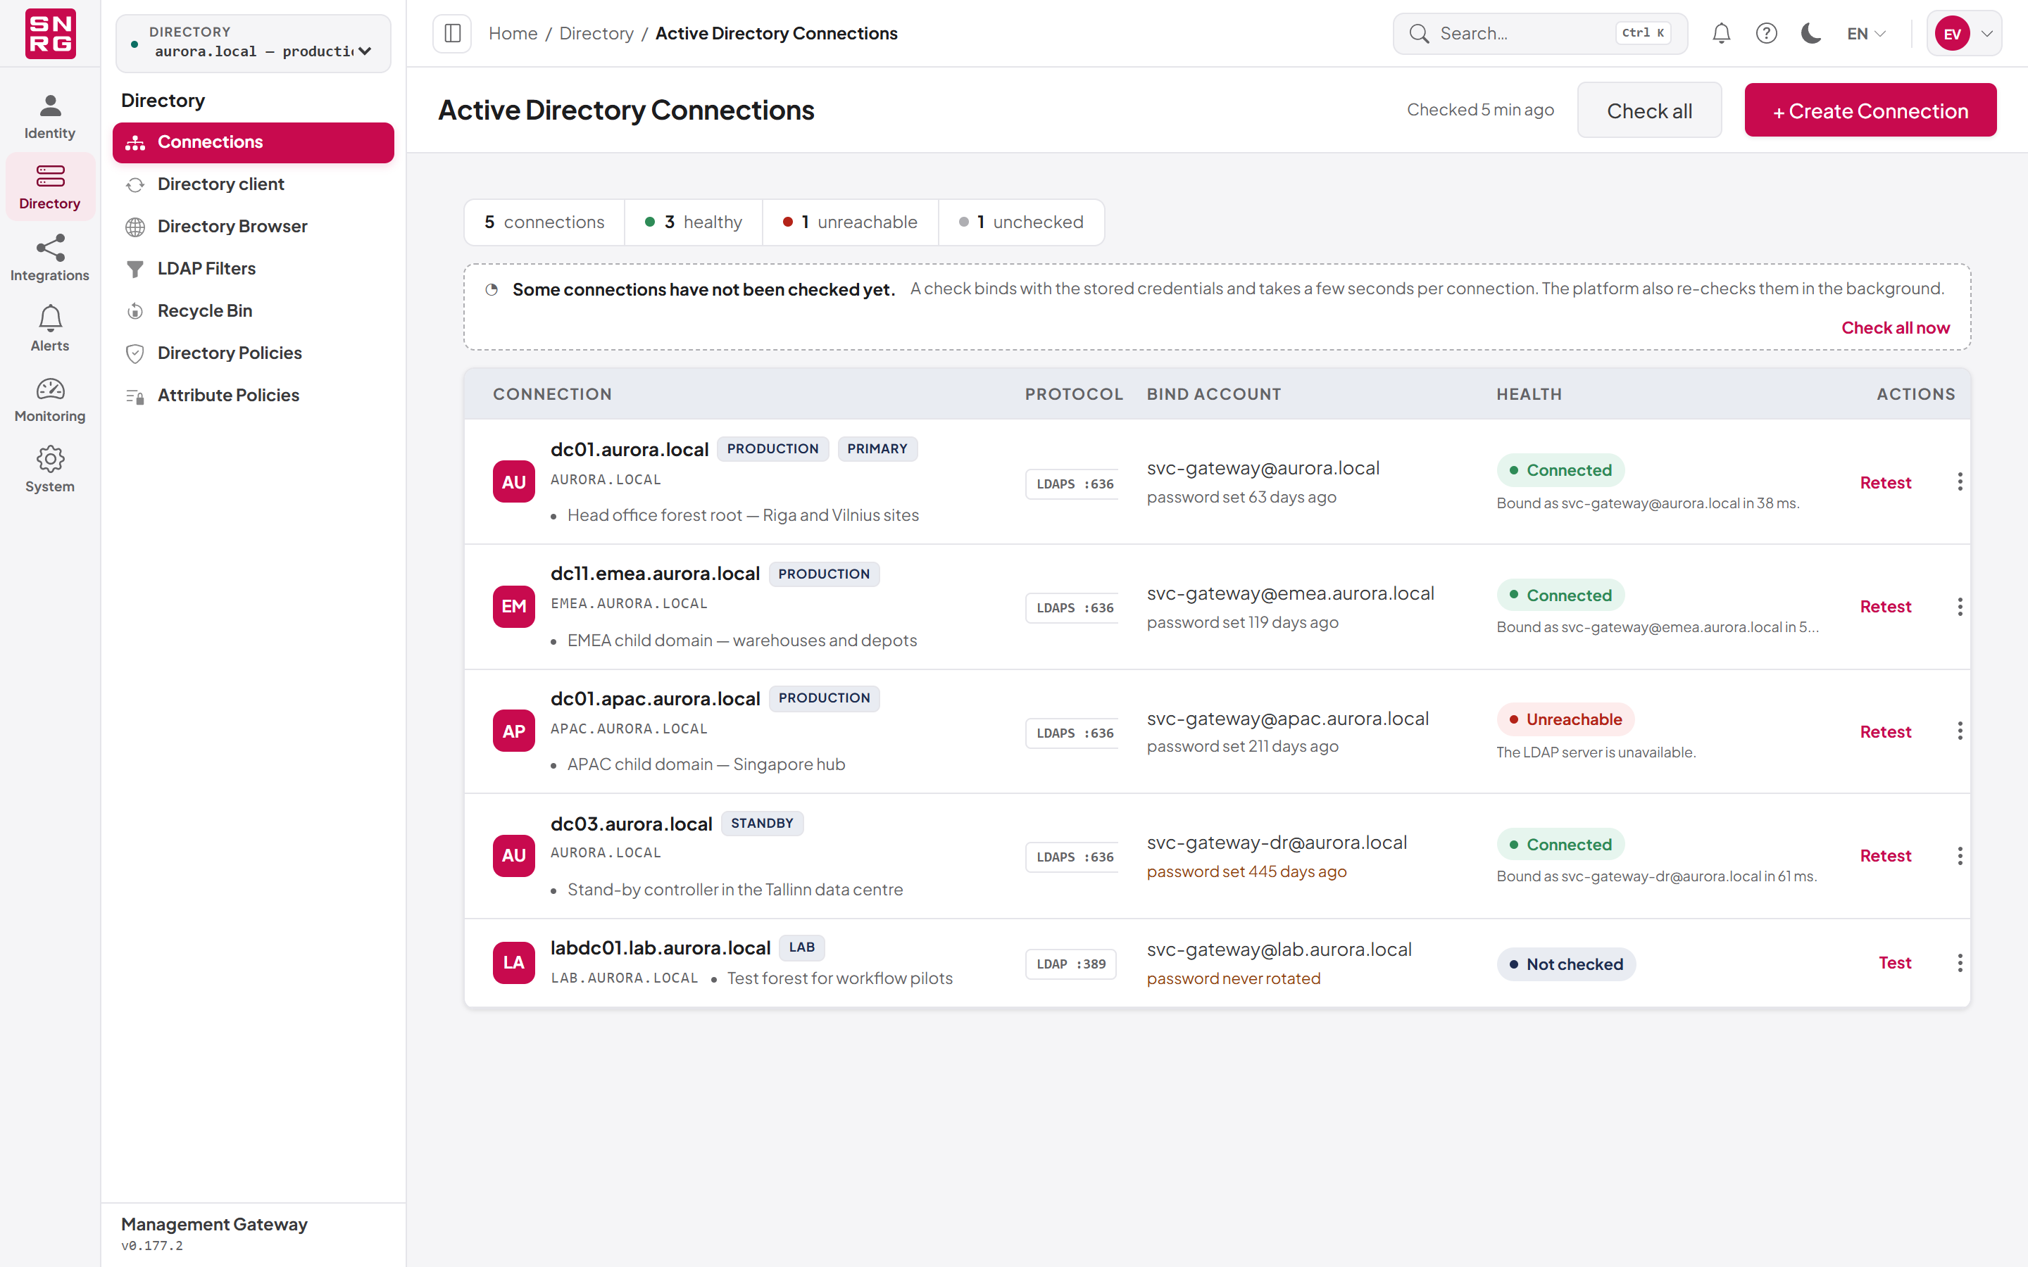Click Create Connection button

coord(1870,110)
